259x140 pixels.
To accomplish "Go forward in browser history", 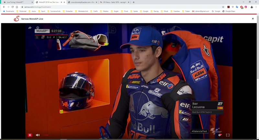I will coord(8,7).
